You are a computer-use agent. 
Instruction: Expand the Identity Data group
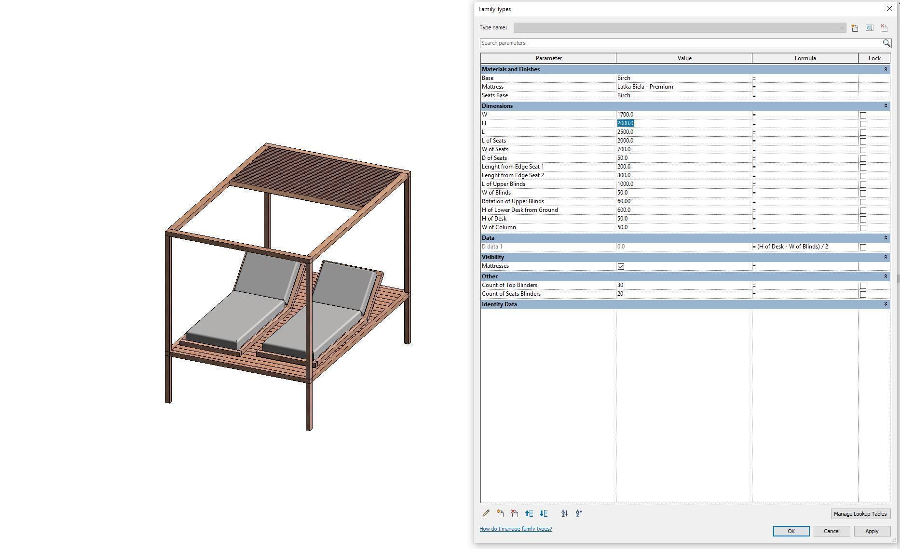click(885, 304)
